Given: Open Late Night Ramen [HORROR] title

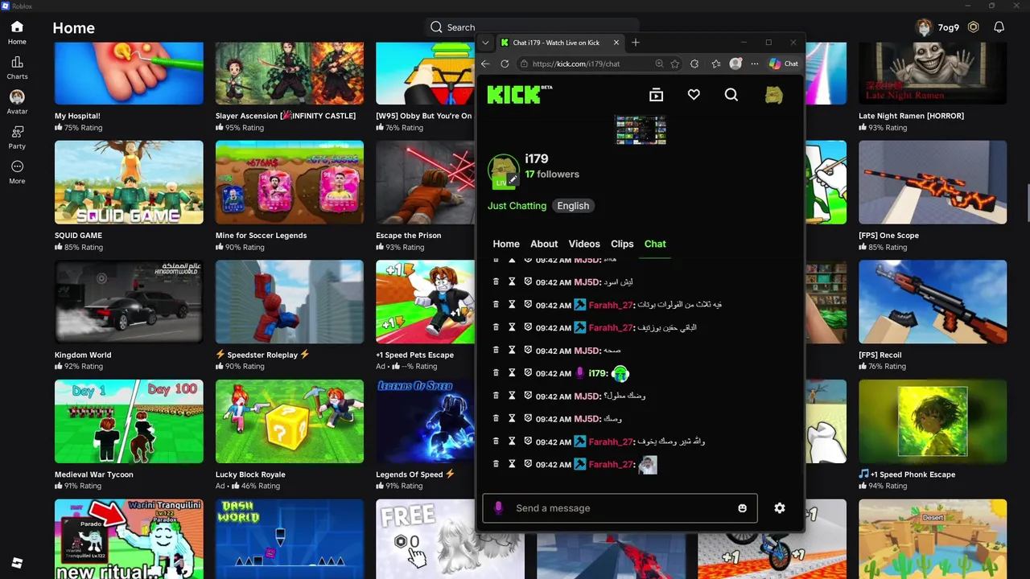Looking at the screenshot, I should pyautogui.click(x=911, y=116).
